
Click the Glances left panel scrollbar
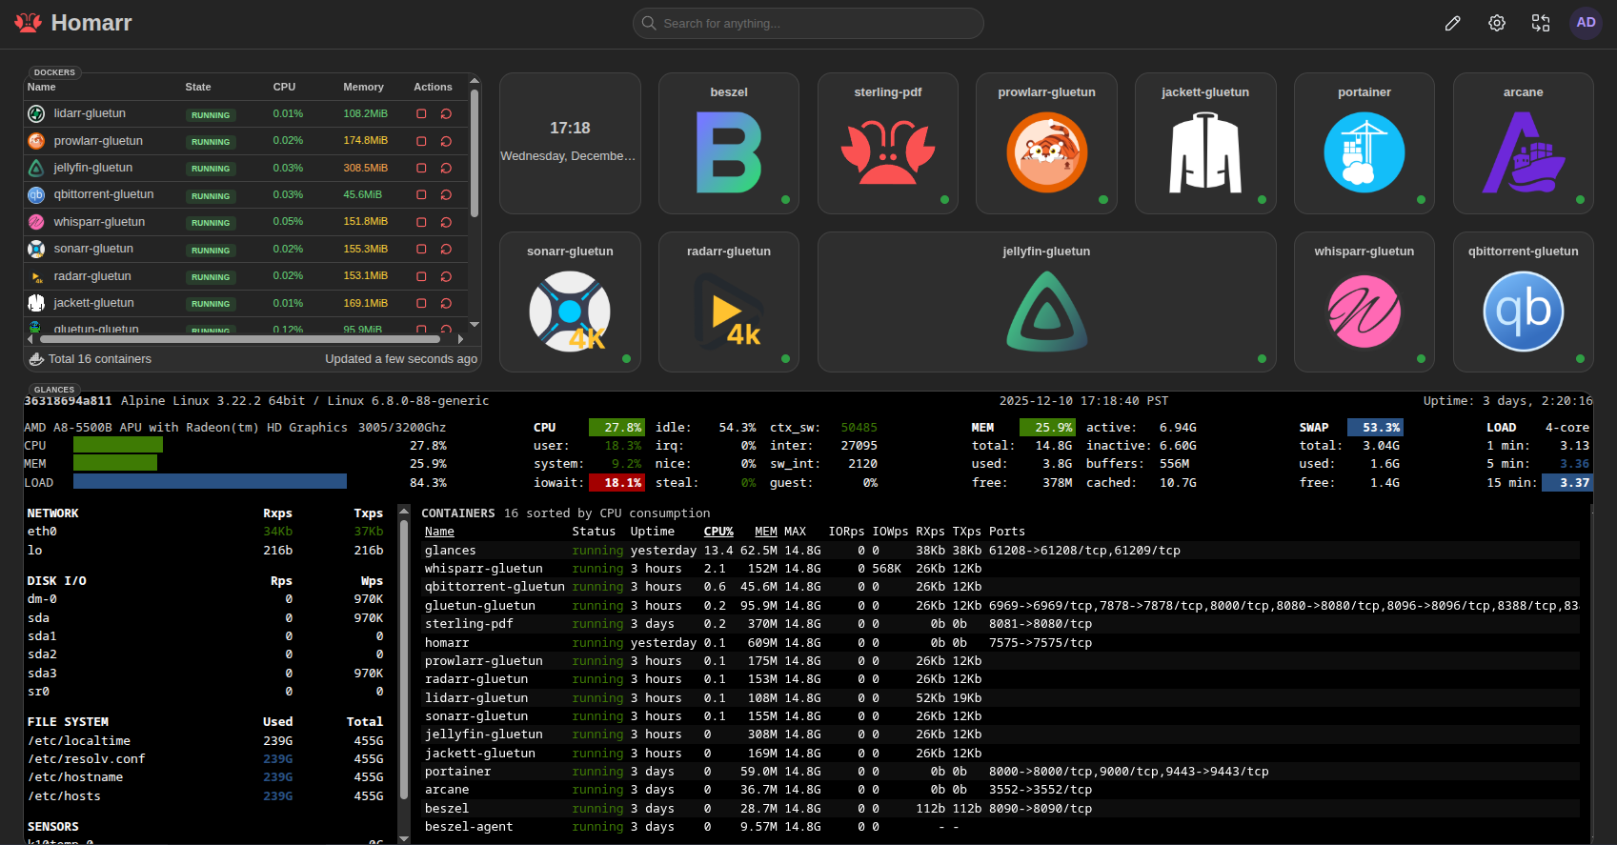pos(404,657)
